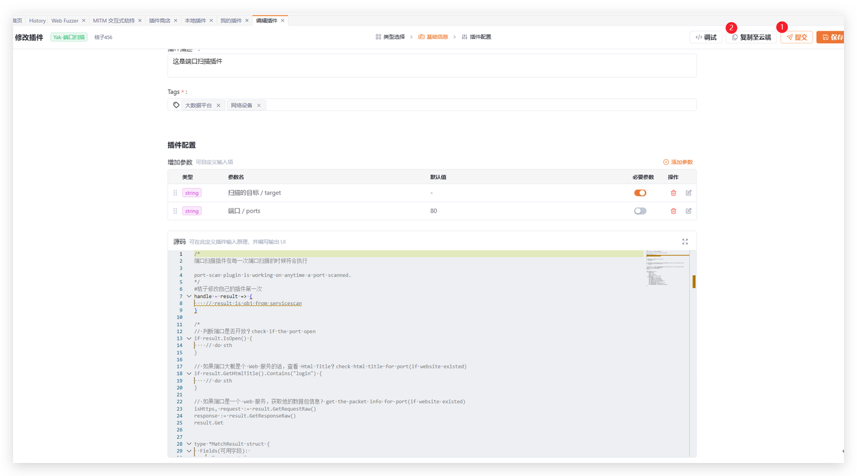Click 添加参数 to add a parameter
The width and height of the screenshot is (857, 476).
[678, 162]
